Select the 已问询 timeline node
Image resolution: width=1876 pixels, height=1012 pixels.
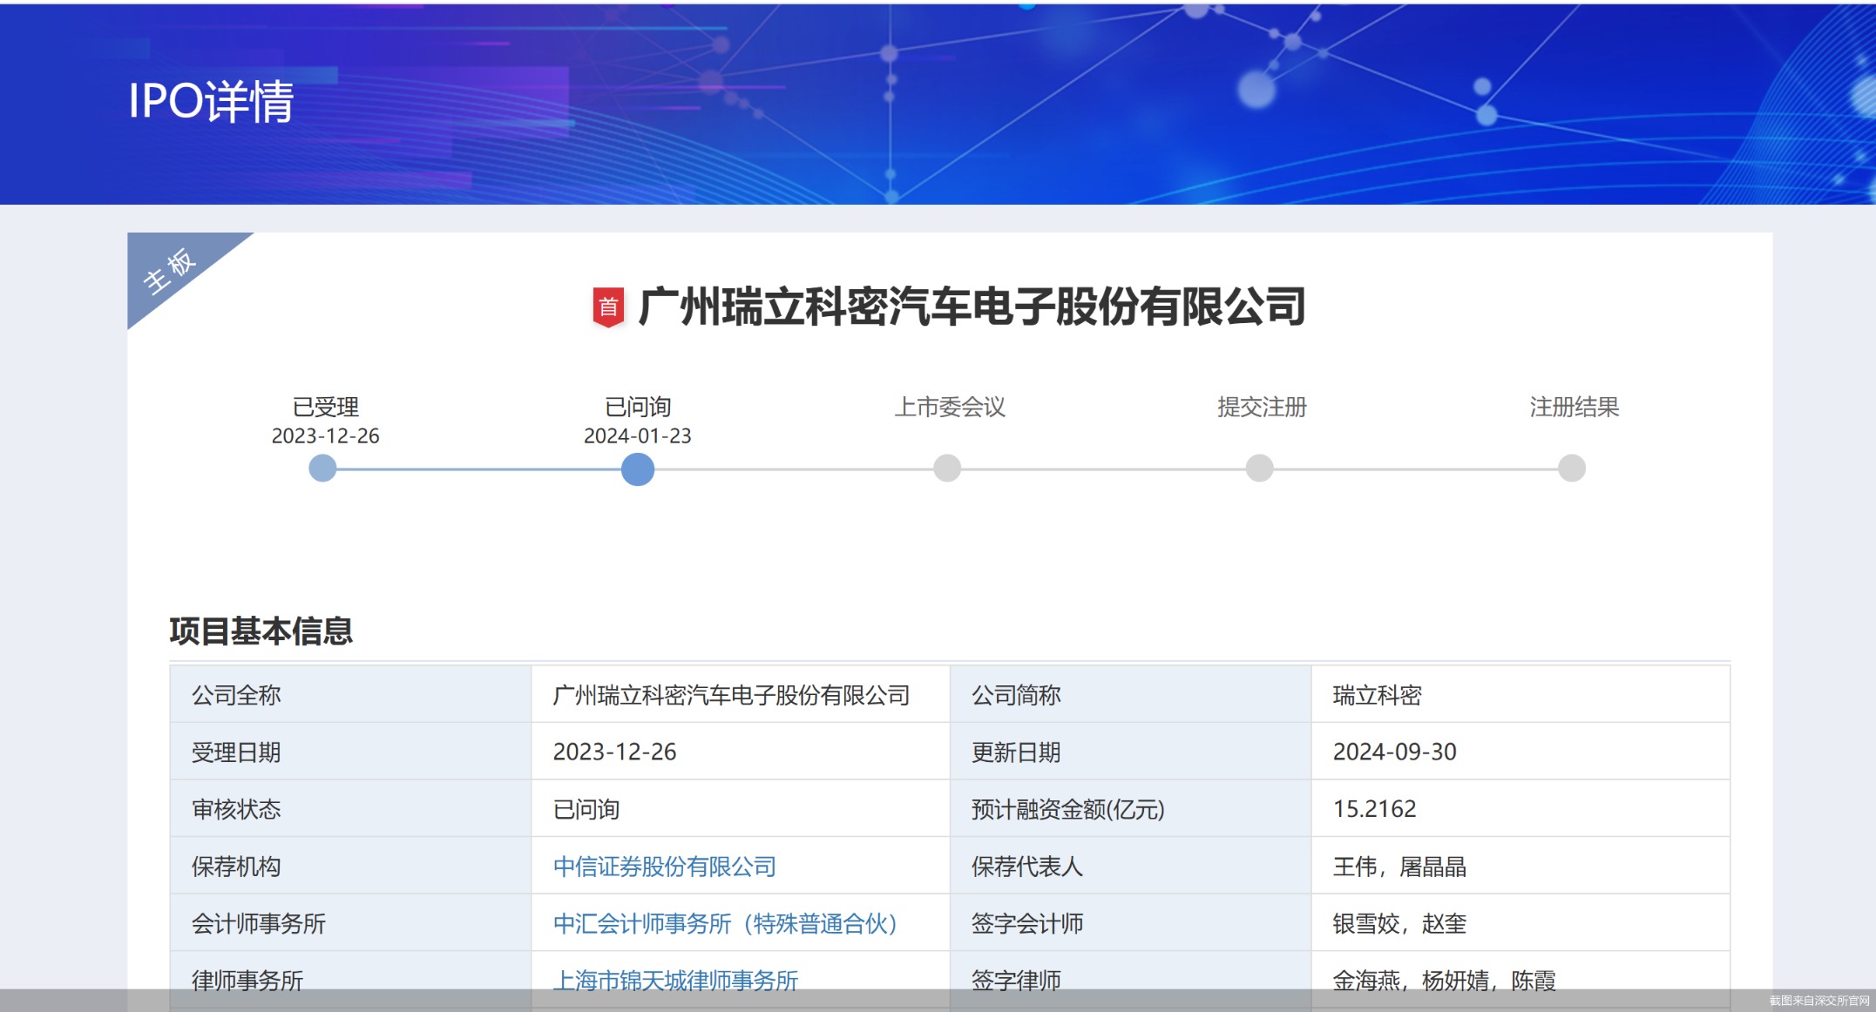point(638,469)
